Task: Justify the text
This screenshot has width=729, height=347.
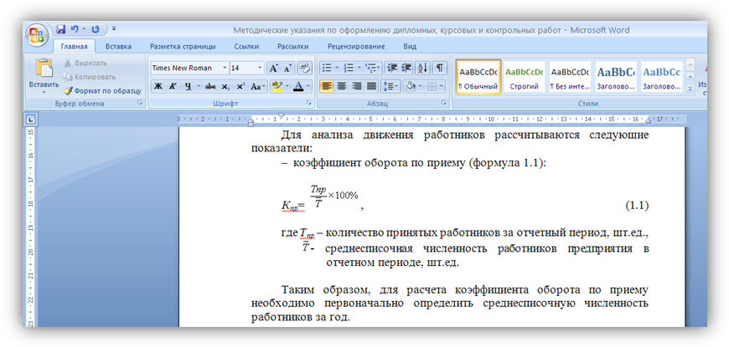Action: [x=371, y=86]
